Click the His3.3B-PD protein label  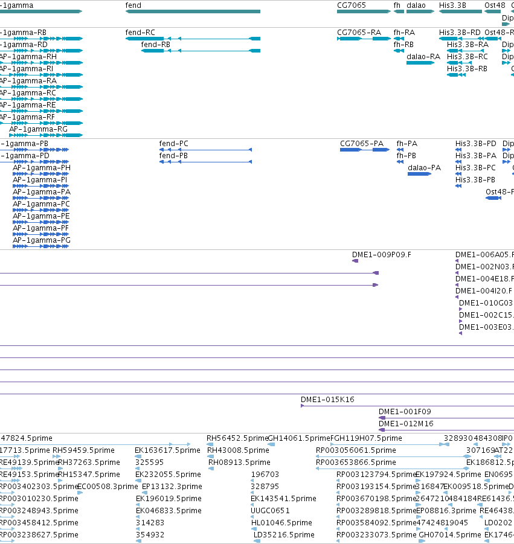[476, 144]
